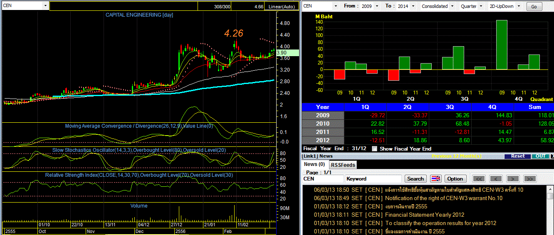The width and height of the screenshot is (554, 235).
Task: Click the OUT button
Action: point(540,156)
